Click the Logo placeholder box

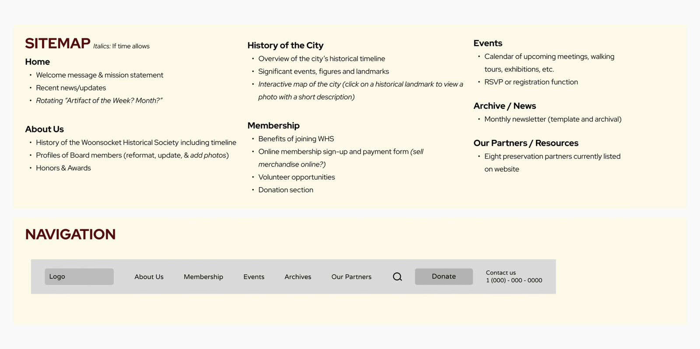coord(79,277)
